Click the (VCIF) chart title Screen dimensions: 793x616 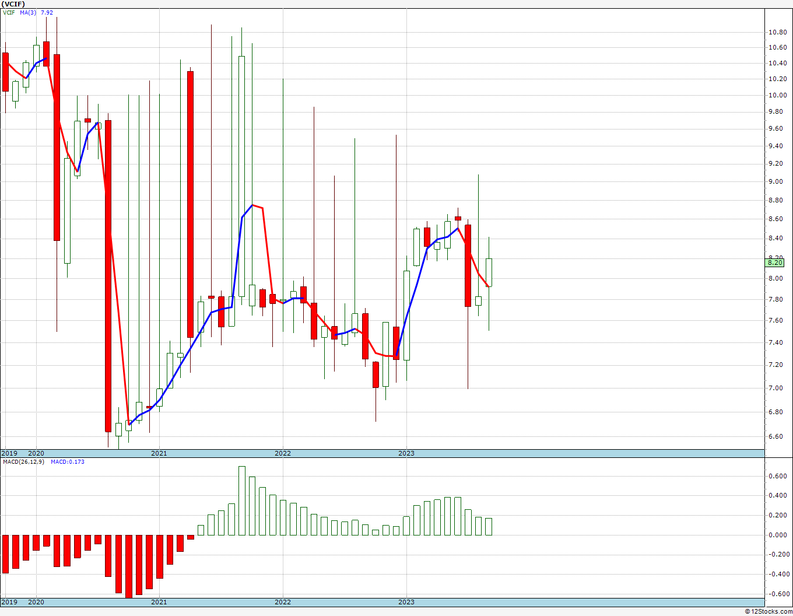coord(13,4)
